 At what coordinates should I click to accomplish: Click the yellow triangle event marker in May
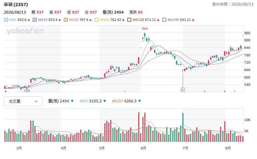[x=125, y=91]
